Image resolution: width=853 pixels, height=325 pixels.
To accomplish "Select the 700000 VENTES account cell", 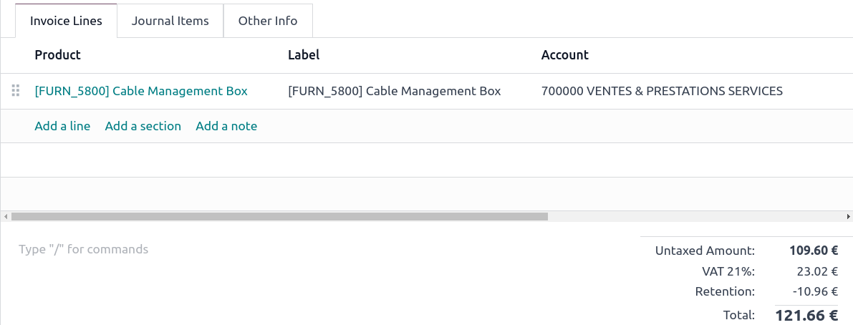I will click(x=662, y=91).
